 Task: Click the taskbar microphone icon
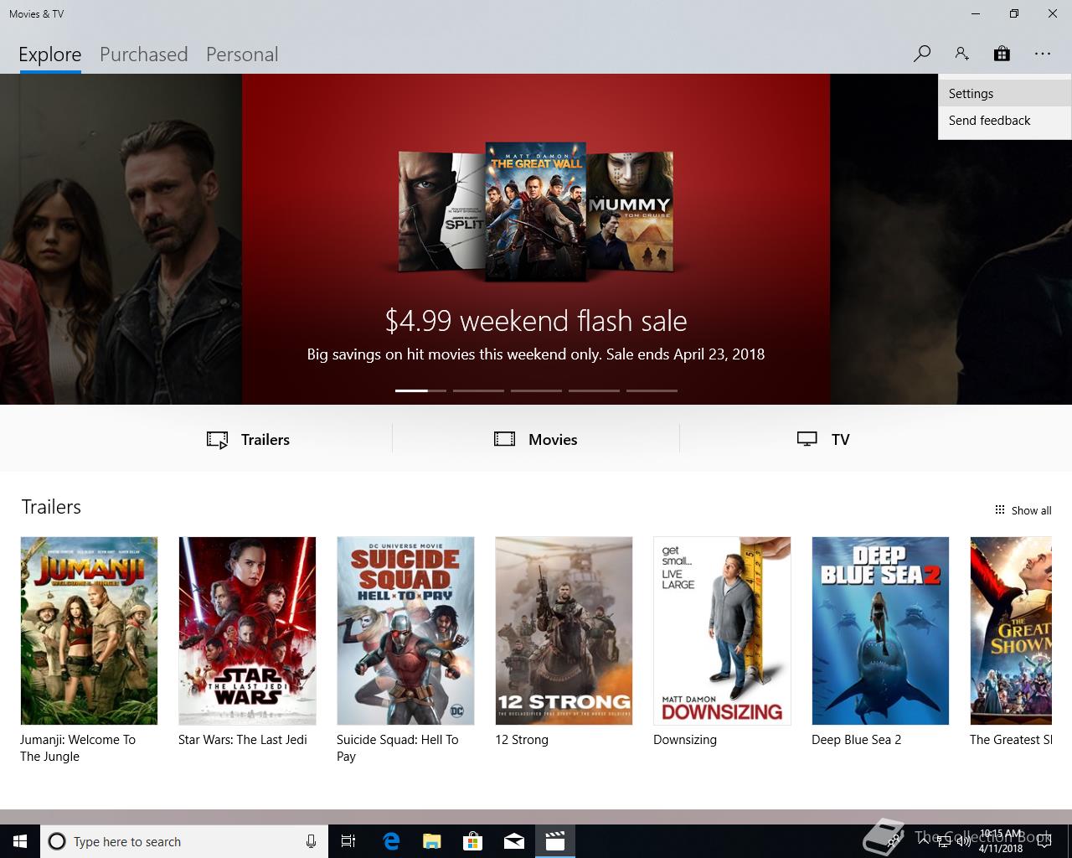pyautogui.click(x=311, y=841)
